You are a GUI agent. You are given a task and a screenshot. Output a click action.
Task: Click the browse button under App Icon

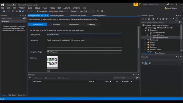click(x=48, y=71)
